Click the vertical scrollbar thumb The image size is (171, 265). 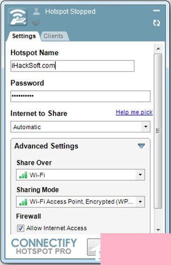[158, 131]
